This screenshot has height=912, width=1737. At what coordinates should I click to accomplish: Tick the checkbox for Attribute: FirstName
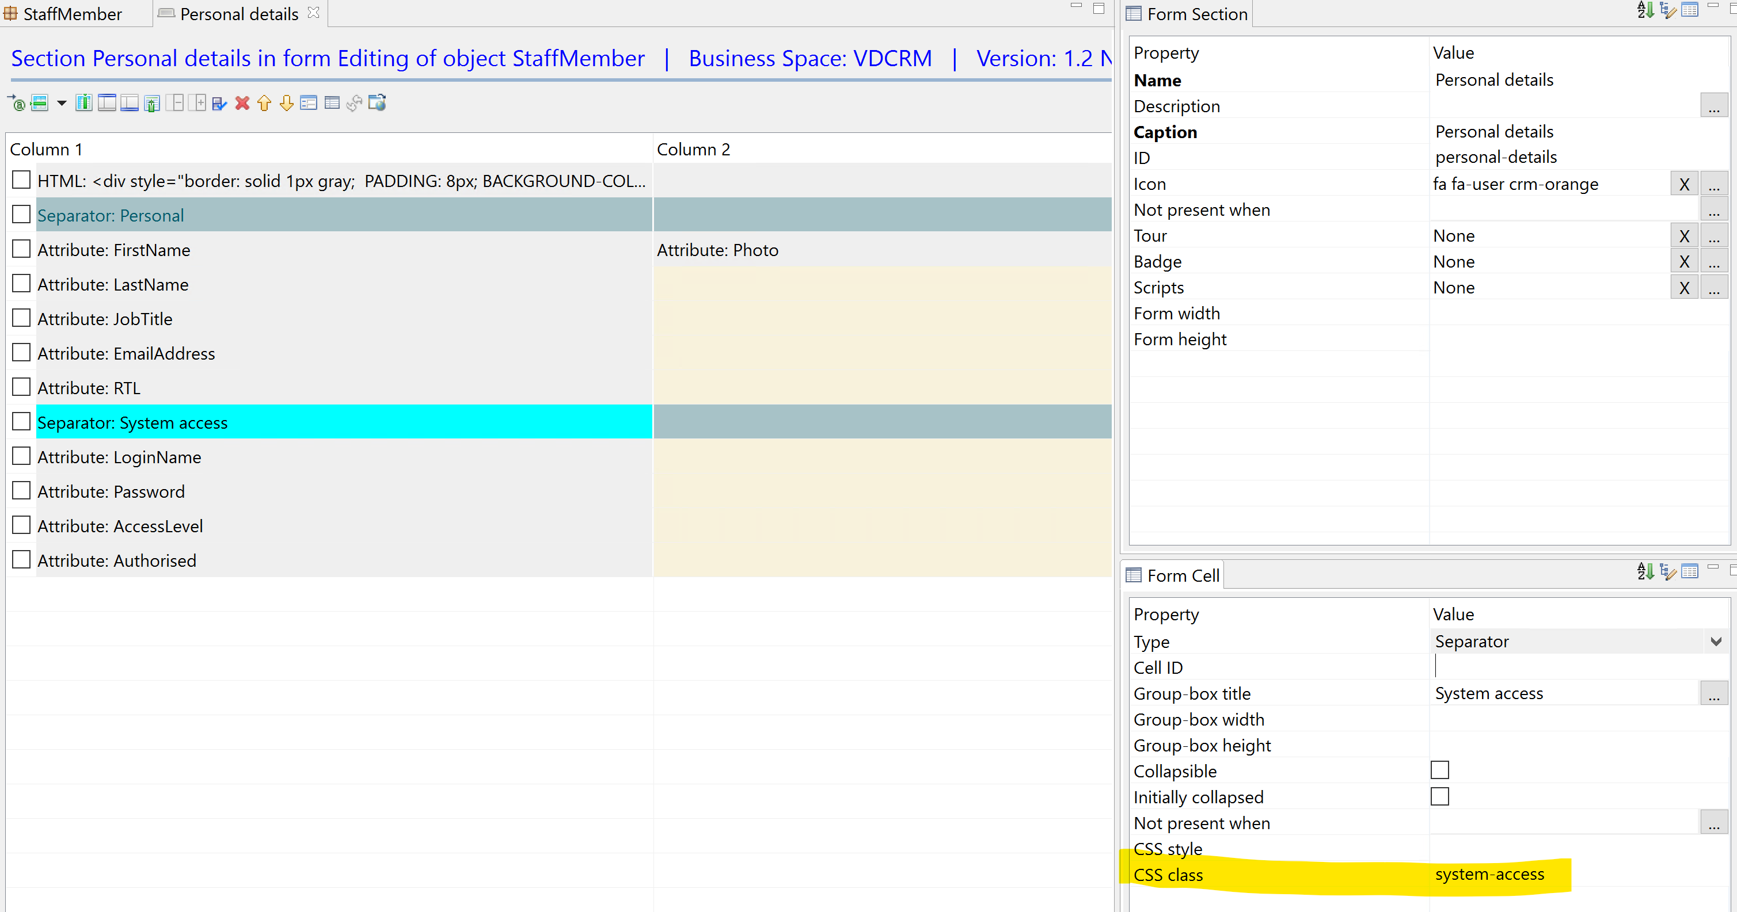coord(21,249)
